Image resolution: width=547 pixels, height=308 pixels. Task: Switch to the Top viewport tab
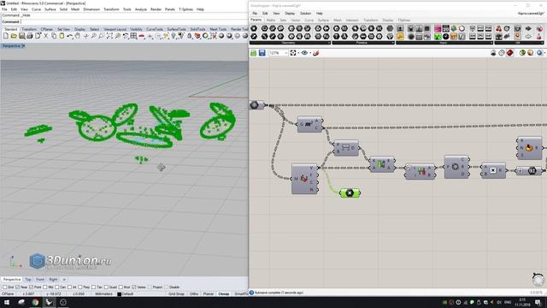pyautogui.click(x=28, y=280)
